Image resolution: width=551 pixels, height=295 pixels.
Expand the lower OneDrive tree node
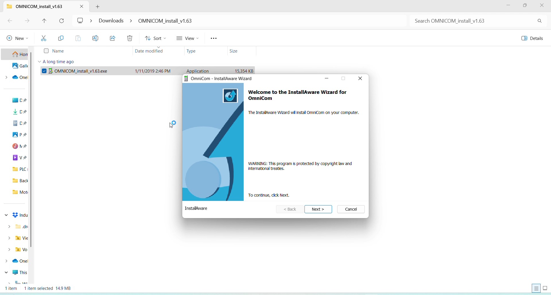tap(6, 261)
